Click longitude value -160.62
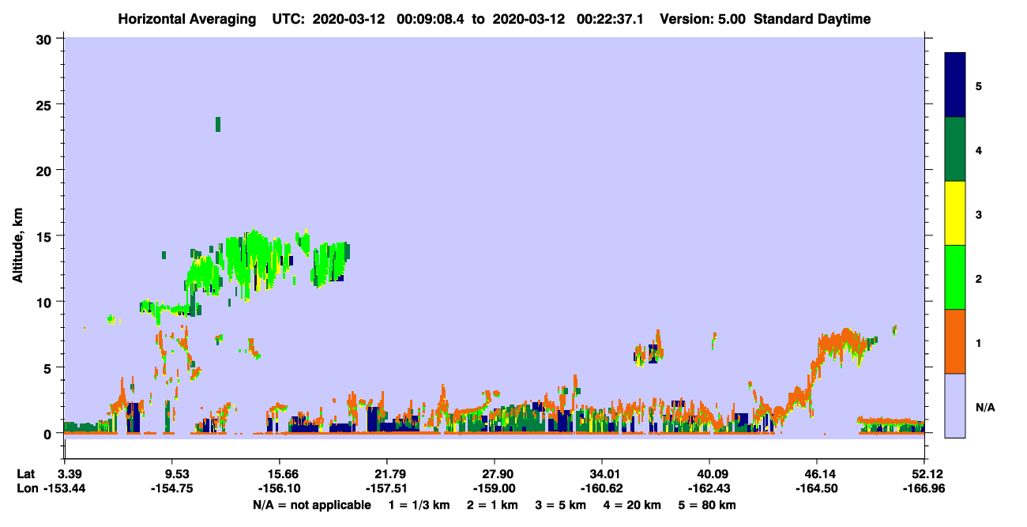The height and width of the screenshot is (527, 1027). point(603,489)
